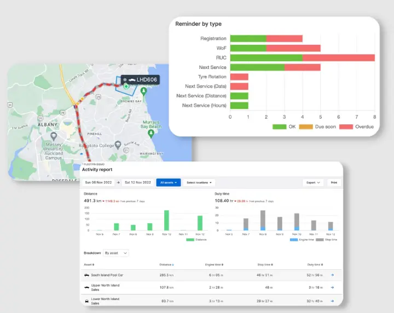Click the green Distance legend swatch
The width and height of the screenshot is (394, 313).
pos(190,240)
